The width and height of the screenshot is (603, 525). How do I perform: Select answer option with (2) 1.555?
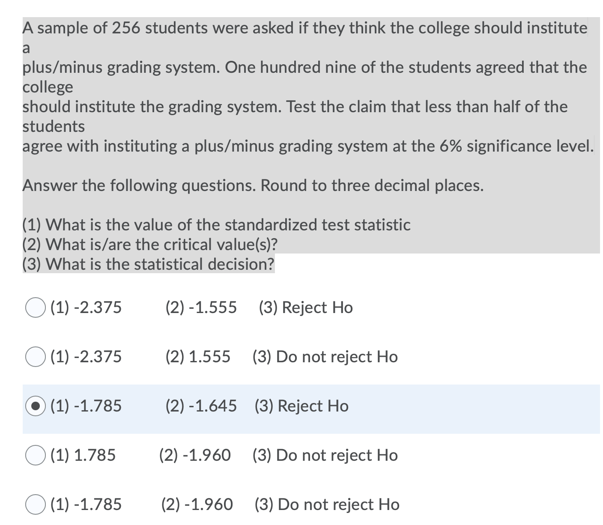click(x=36, y=357)
